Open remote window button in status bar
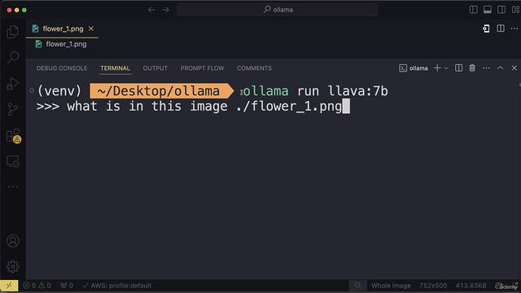The height and width of the screenshot is (293, 521). pos(9,286)
